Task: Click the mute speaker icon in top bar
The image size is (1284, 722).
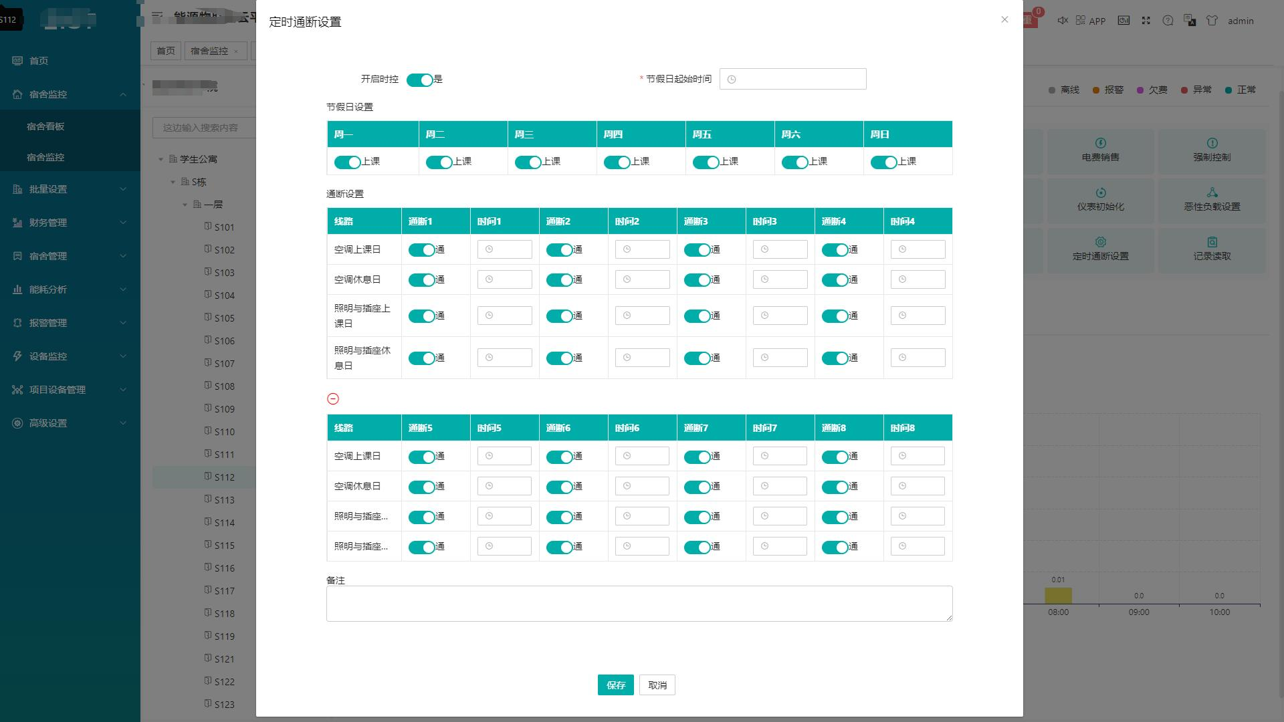Action: [x=1063, y=21]
